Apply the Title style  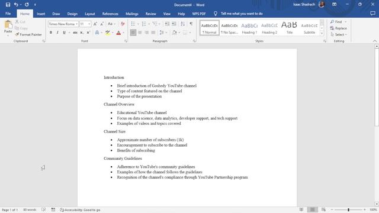click(290, 28)
